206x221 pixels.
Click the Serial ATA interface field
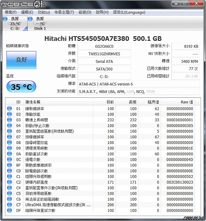[104, 61]
